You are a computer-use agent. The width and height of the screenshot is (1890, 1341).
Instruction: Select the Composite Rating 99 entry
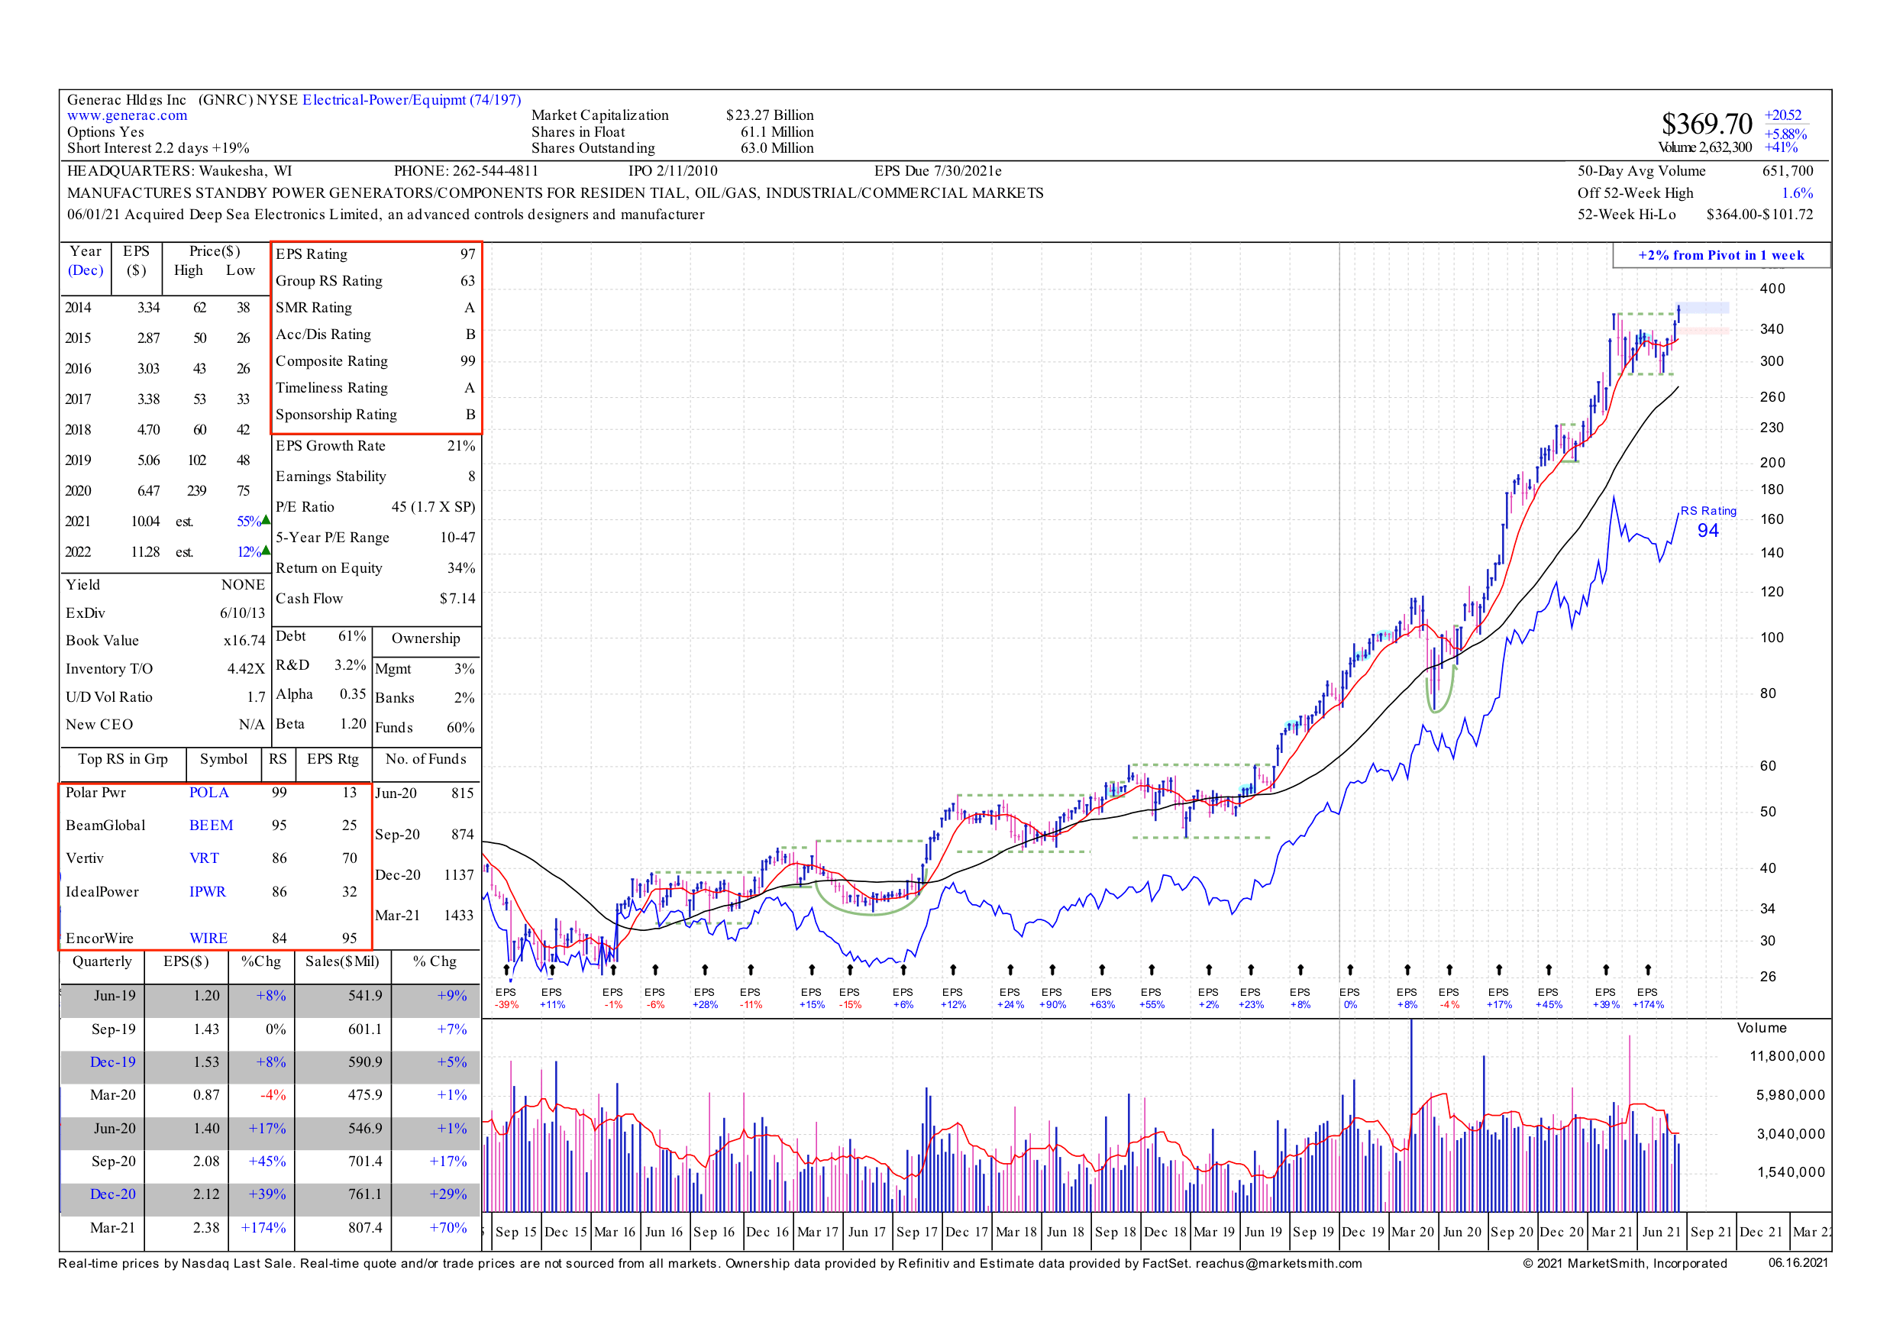(372, 361)
